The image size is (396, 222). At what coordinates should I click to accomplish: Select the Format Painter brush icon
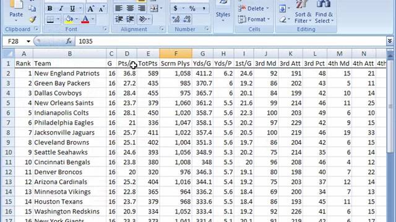click(32, 19)
